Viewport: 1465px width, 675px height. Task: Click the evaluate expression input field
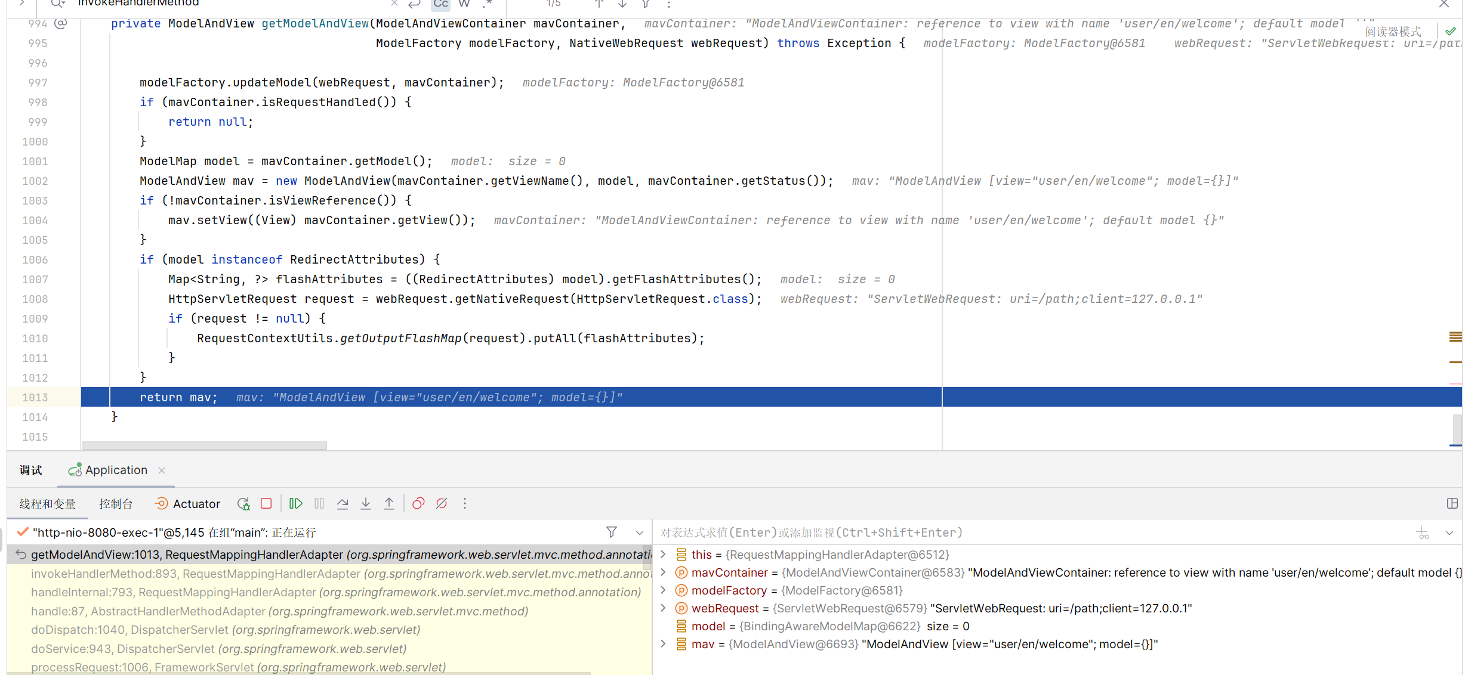[1032, 532]
